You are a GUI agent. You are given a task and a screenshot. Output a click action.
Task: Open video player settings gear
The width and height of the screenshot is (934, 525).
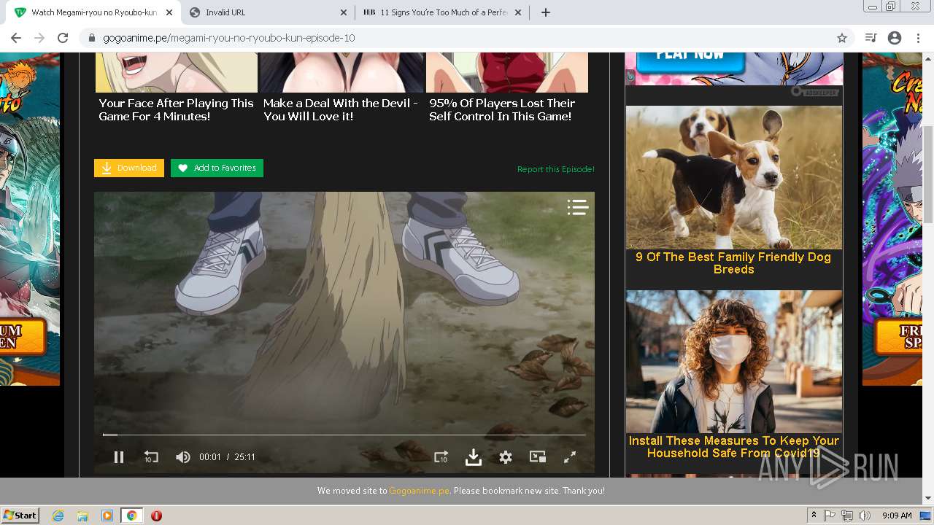[506, 457]
